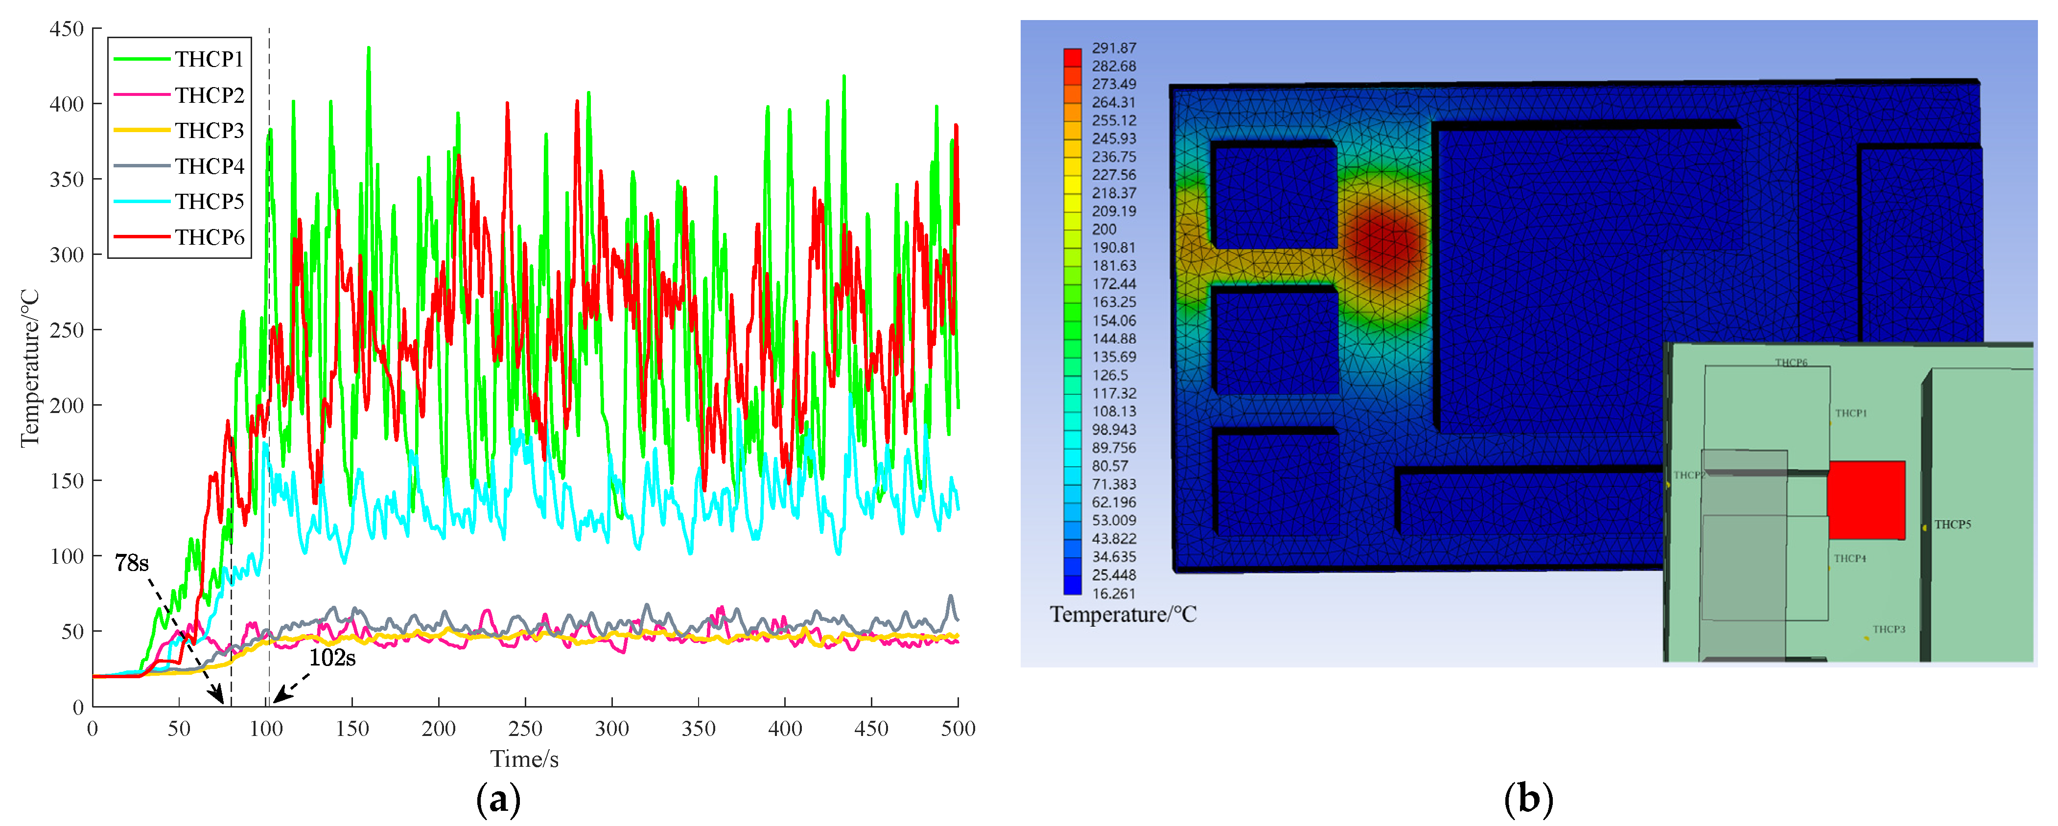Click the THCP5 cyan legend entry
This screenshot has width=2058, height=826.
pos(209,201)
